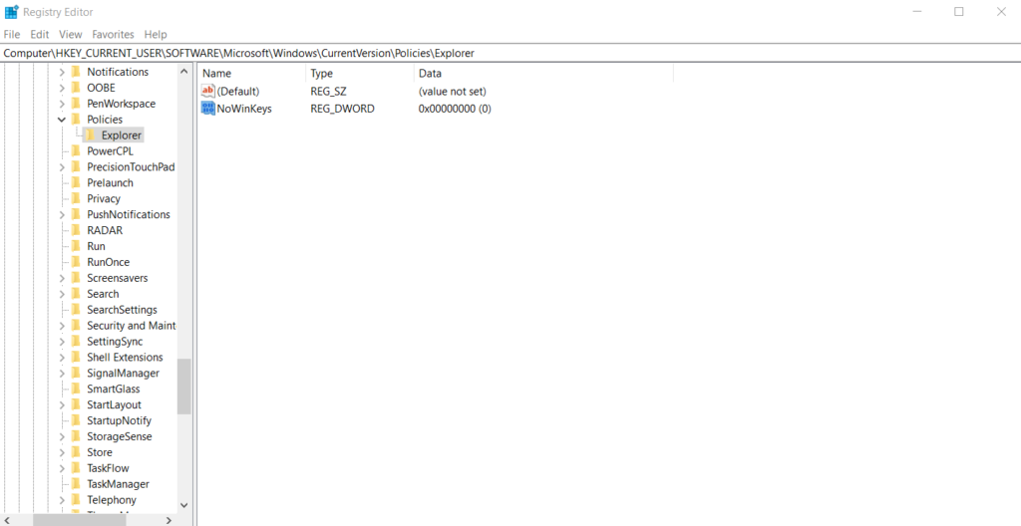Screen dimensions: 1021x526
Task: Expand the PrecisionTouchPad key
Action: [62, 167]
